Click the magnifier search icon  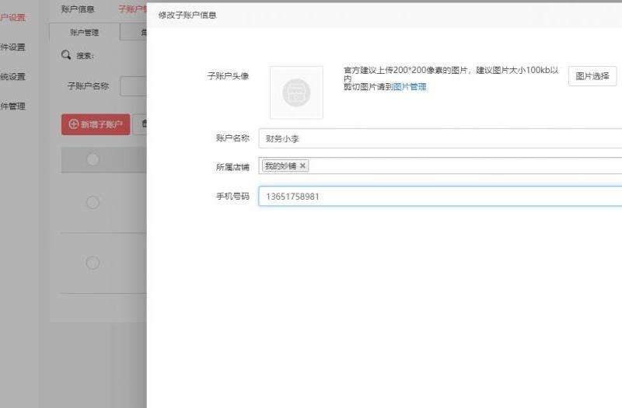(66, 55)
